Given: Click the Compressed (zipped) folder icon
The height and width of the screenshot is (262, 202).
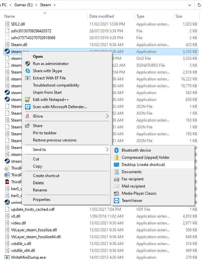Looking at the screenshot, I should pyautogui.click(x=117, y=157).
